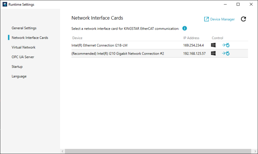The height and width of the screenshot is (154, 258).
Task: Click Windows icon for I218-LM adapter
Action: point(213,45)
